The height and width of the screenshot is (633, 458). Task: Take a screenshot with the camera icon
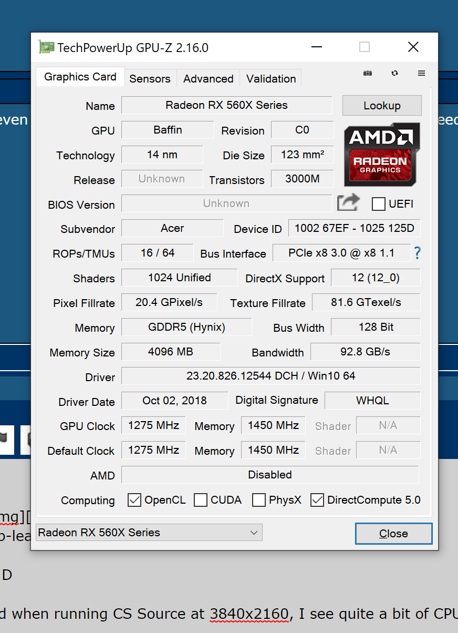[368, 73]
